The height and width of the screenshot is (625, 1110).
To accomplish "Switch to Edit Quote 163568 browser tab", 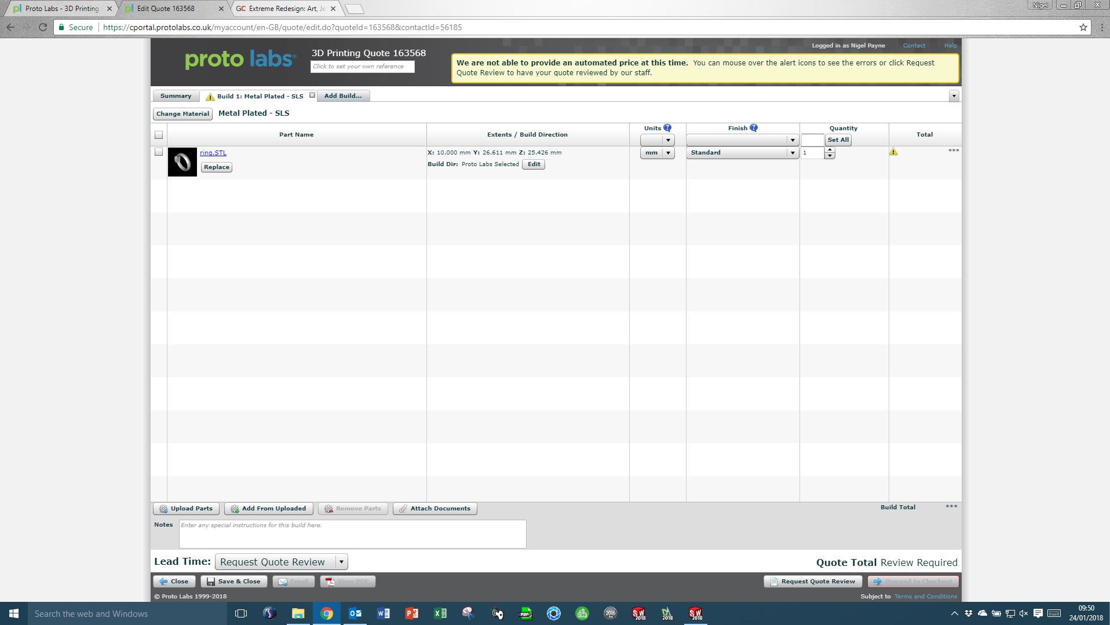I will [173, 9].
